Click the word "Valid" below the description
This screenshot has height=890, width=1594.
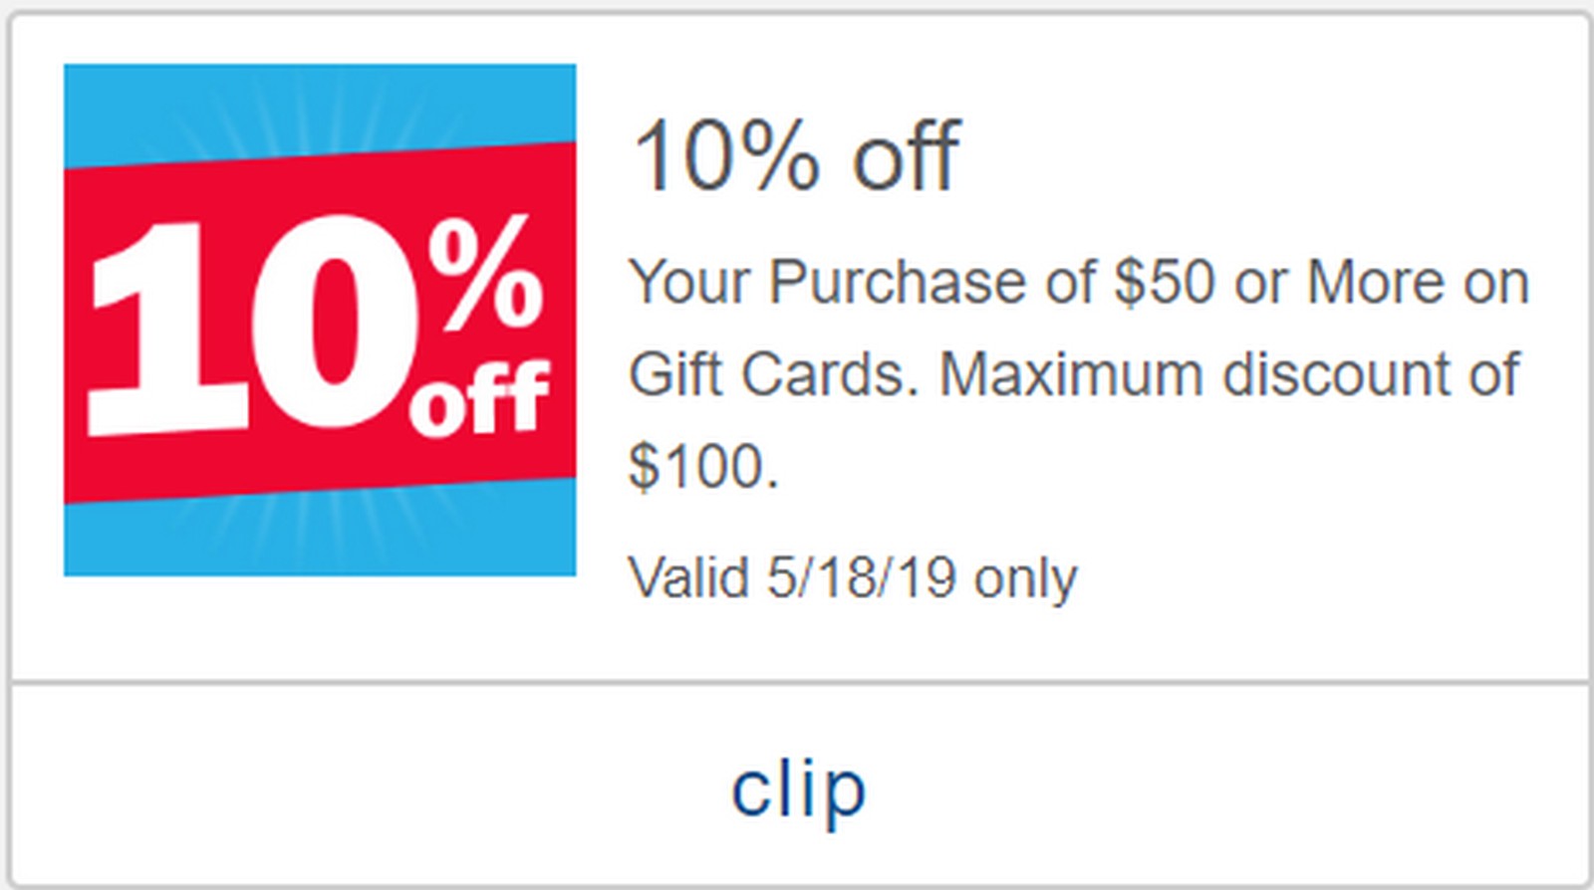(x=689, y=577)
